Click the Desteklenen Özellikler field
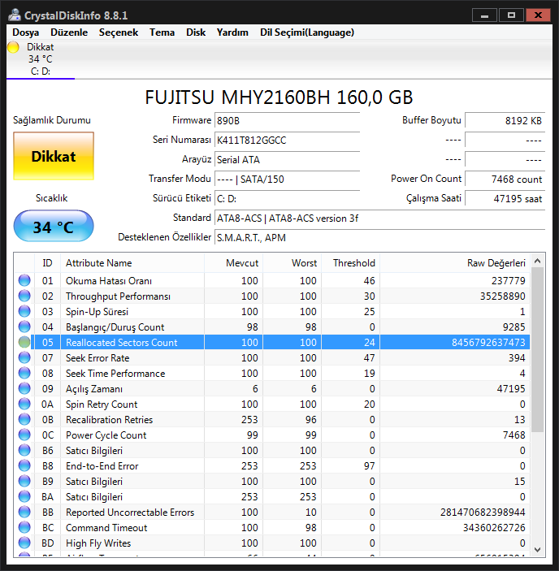The image size is (559, 571). pyautogui.click(x=379, y=237)
